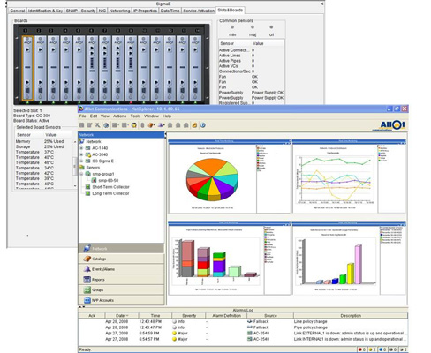Expand the SG Sigma E tree node

81,161
